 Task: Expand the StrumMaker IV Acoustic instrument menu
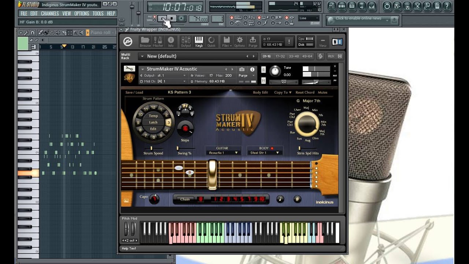tap(143, 69)
